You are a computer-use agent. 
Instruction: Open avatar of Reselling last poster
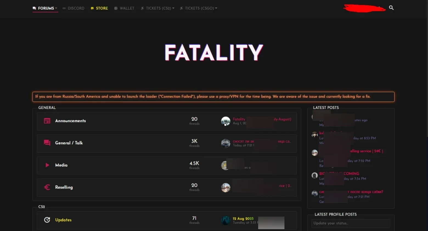pyautogui.click(x=226, y=187)
